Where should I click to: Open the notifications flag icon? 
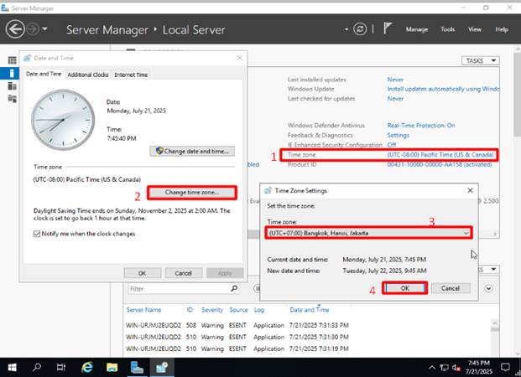[x=387, y=29]
